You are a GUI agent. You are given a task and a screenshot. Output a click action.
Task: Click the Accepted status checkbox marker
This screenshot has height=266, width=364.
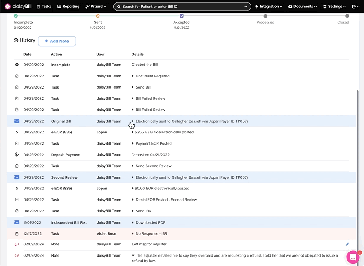182,16
